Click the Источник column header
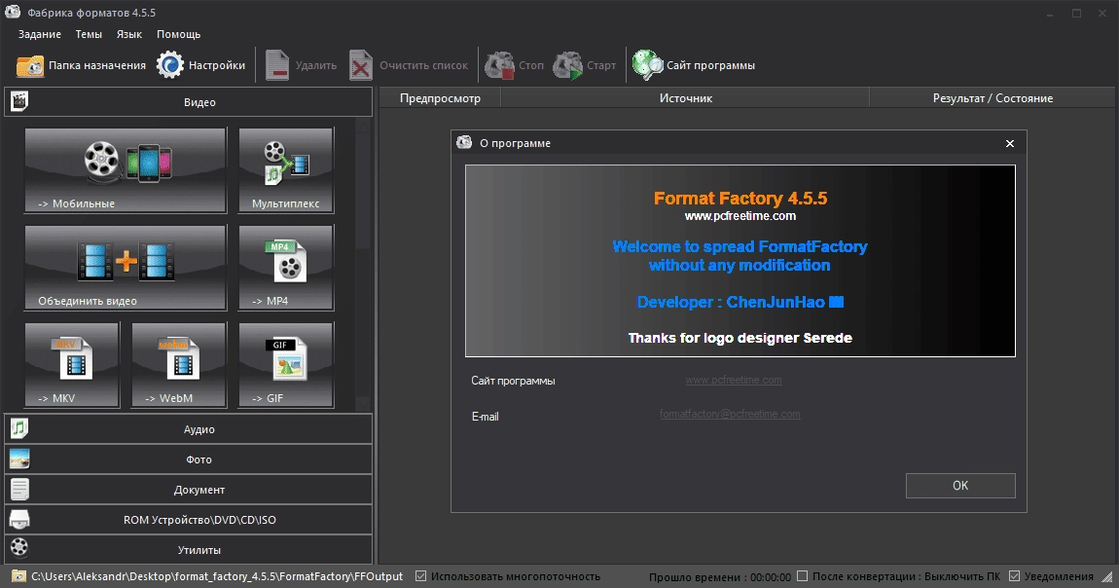 click(685, 97)
